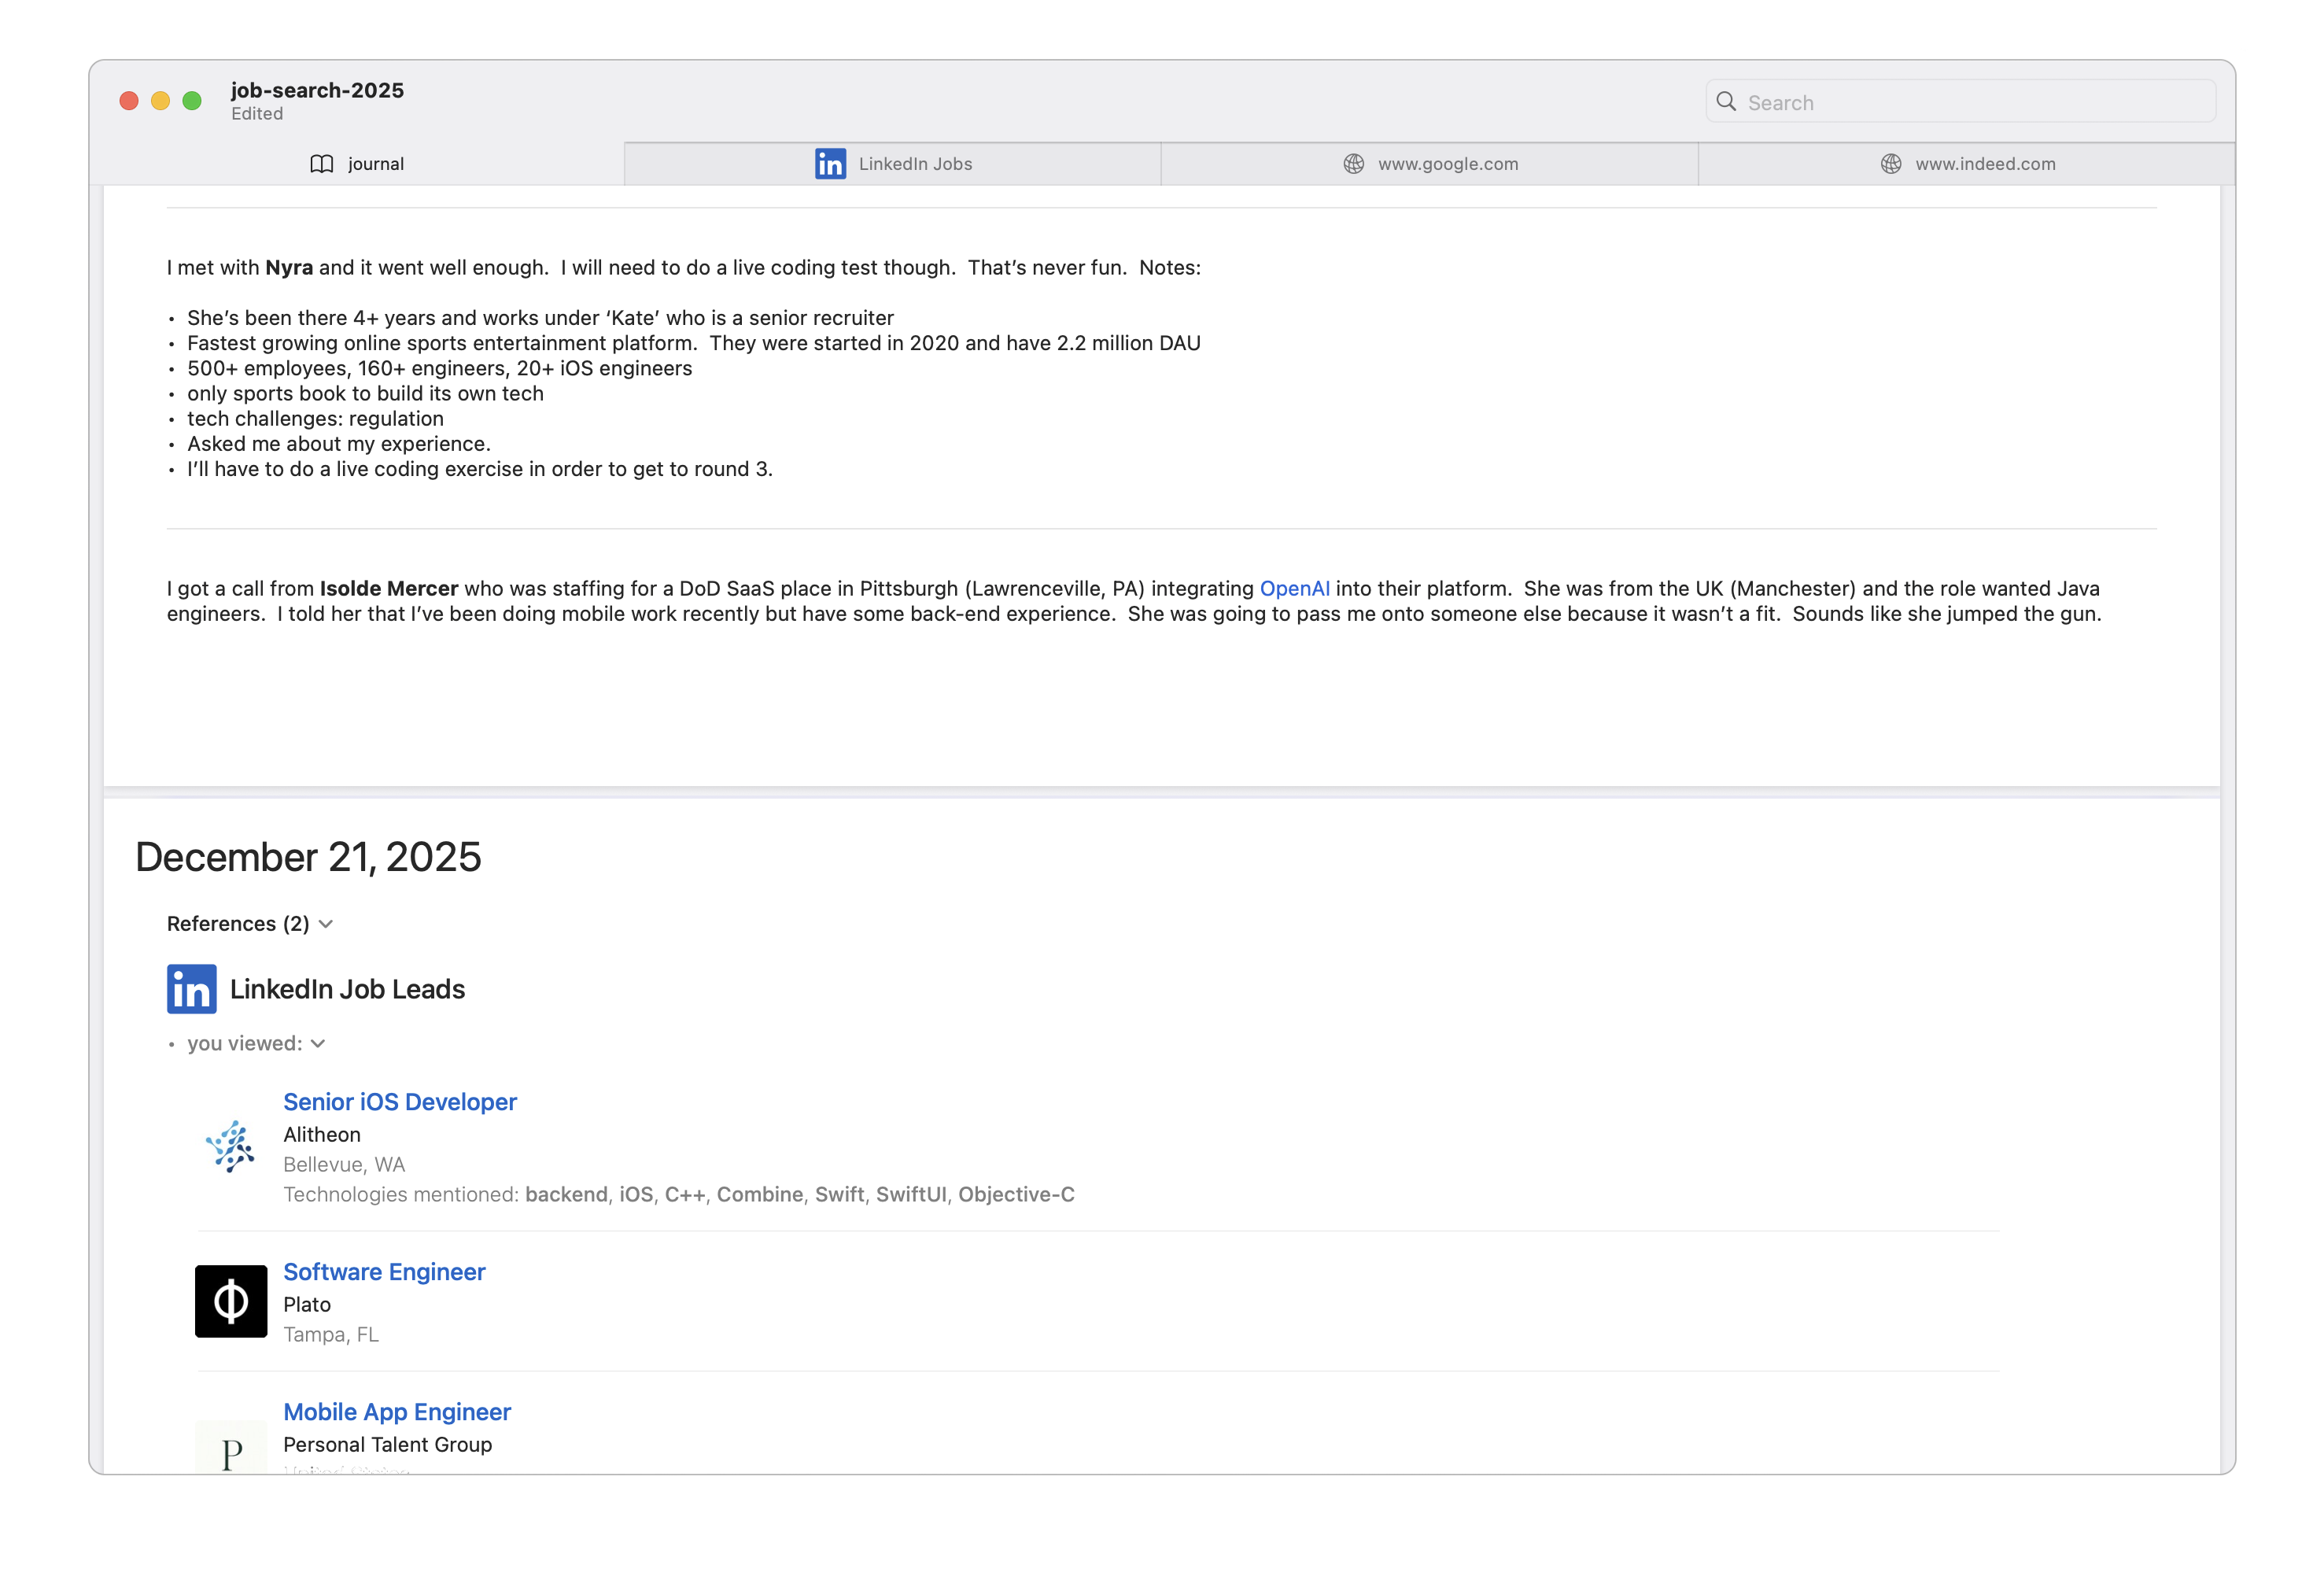The height and width of the screenshot is (1591, 2324).
Task: Switch to the LinkedIn Jobs tab
Action: click(x=914, y=164)
